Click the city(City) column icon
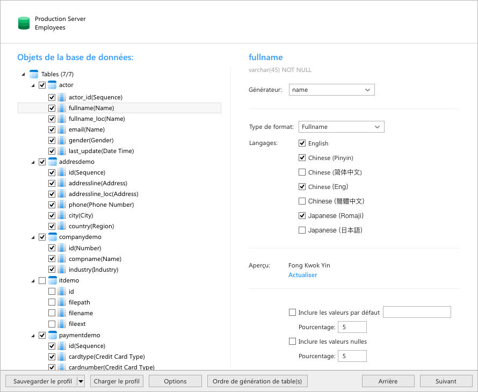The image size is (478, 392). 62,215
